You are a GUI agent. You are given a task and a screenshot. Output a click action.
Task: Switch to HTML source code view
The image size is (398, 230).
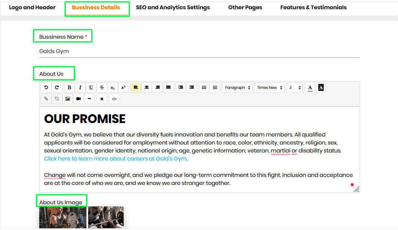(114, 99)
